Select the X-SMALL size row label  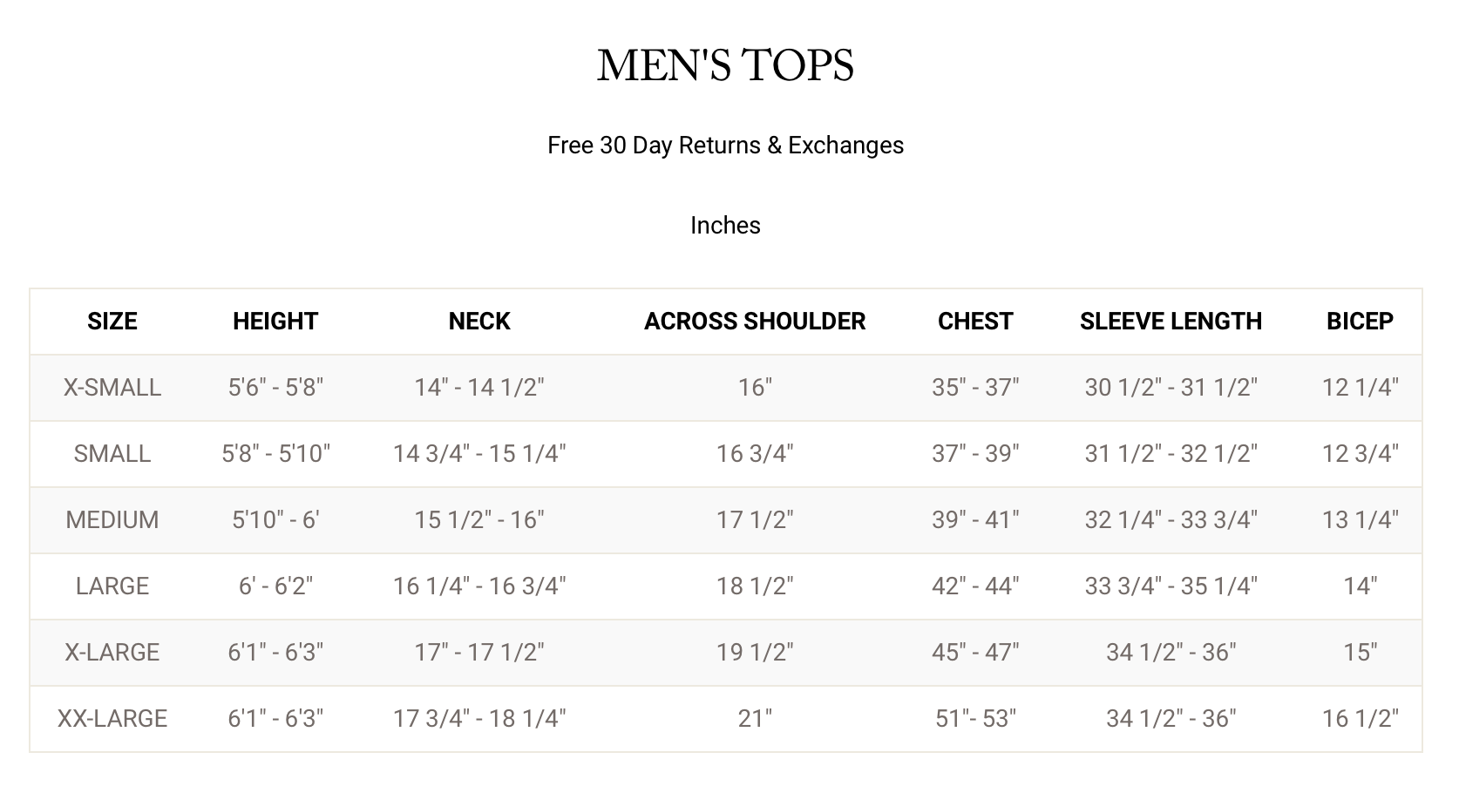[x=112, y=388]
